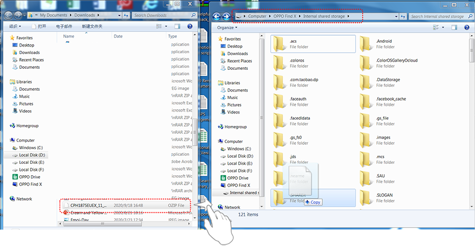The height and width of the screenshot is (246, 475).
Task: Open view options dropdown arrow in right window
Action: coord(443,28)
